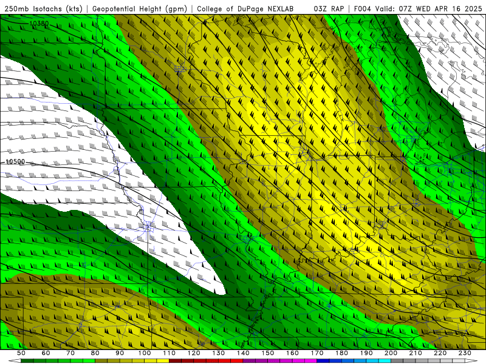
Task: Click the 130 value on color scale
Action: point(219,353)
